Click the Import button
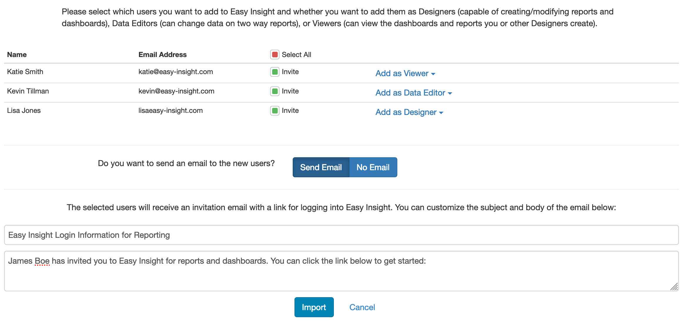This screenshot has height=321, width=683. click(x=314, y=307)
